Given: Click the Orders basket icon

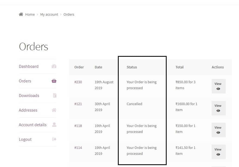Looking at the screenshot, I should [54, 81].
